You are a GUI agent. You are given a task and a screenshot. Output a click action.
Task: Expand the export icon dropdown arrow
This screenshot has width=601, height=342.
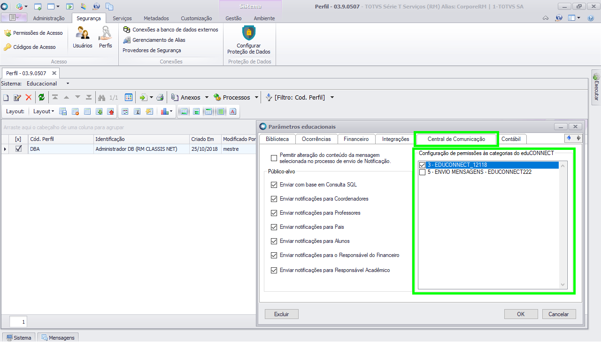coord(151,98)
